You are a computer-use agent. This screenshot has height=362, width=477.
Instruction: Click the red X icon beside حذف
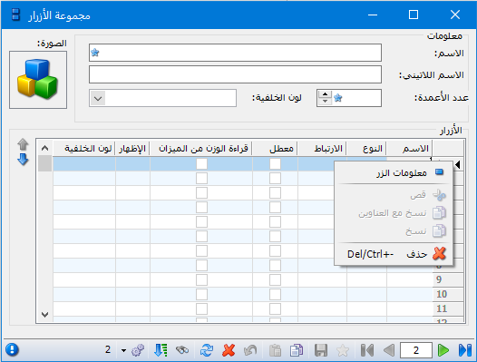439,253
